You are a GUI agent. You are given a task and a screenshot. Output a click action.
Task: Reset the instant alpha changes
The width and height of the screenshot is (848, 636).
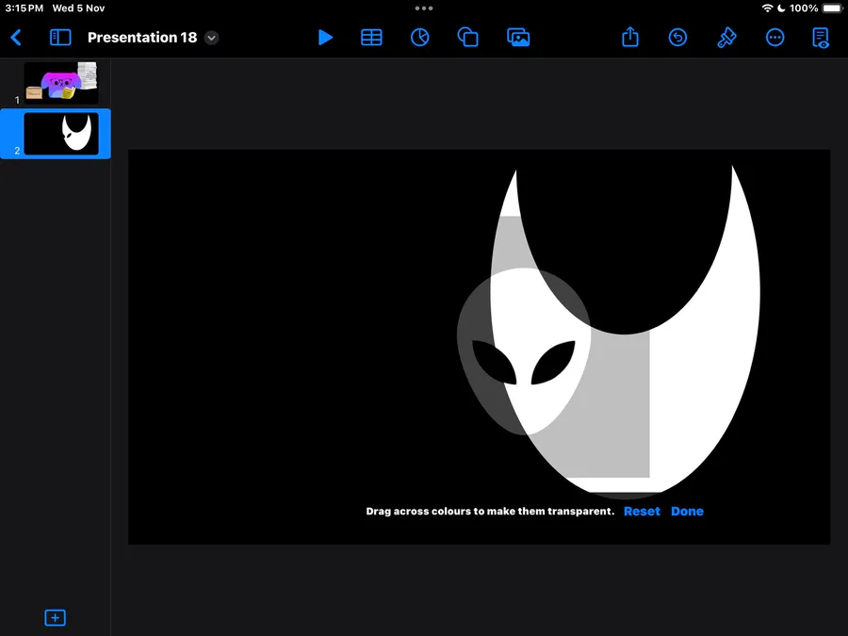pyautogui.click(x=642, y=511)
